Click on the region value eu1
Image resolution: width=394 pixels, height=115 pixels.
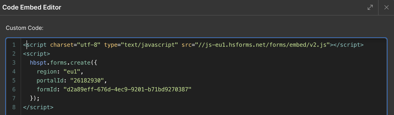[73, 72]
